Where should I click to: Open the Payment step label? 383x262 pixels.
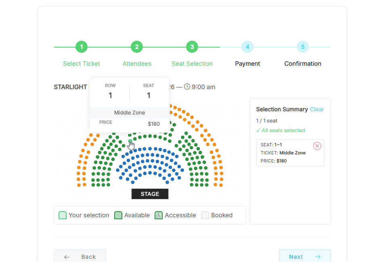coord(247,64)
